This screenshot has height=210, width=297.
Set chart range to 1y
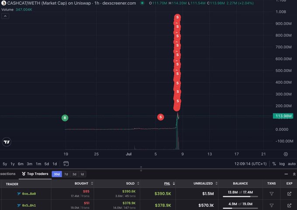[x=13, y=164]
